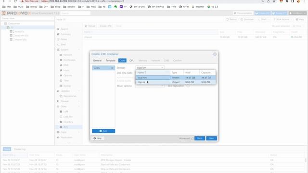This screenshot has height=173, width=308.
Task: Expand the Ceph menu section
Action: coord(79,132)
